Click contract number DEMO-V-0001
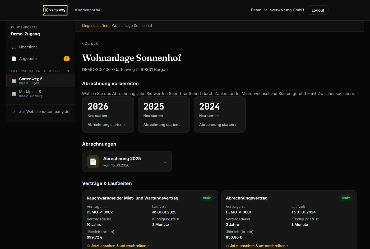 coord(239,212)
